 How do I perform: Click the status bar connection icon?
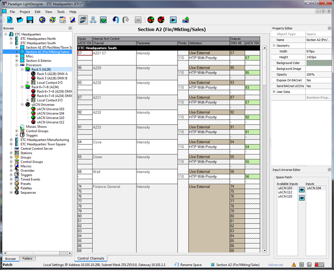[309, 265]
